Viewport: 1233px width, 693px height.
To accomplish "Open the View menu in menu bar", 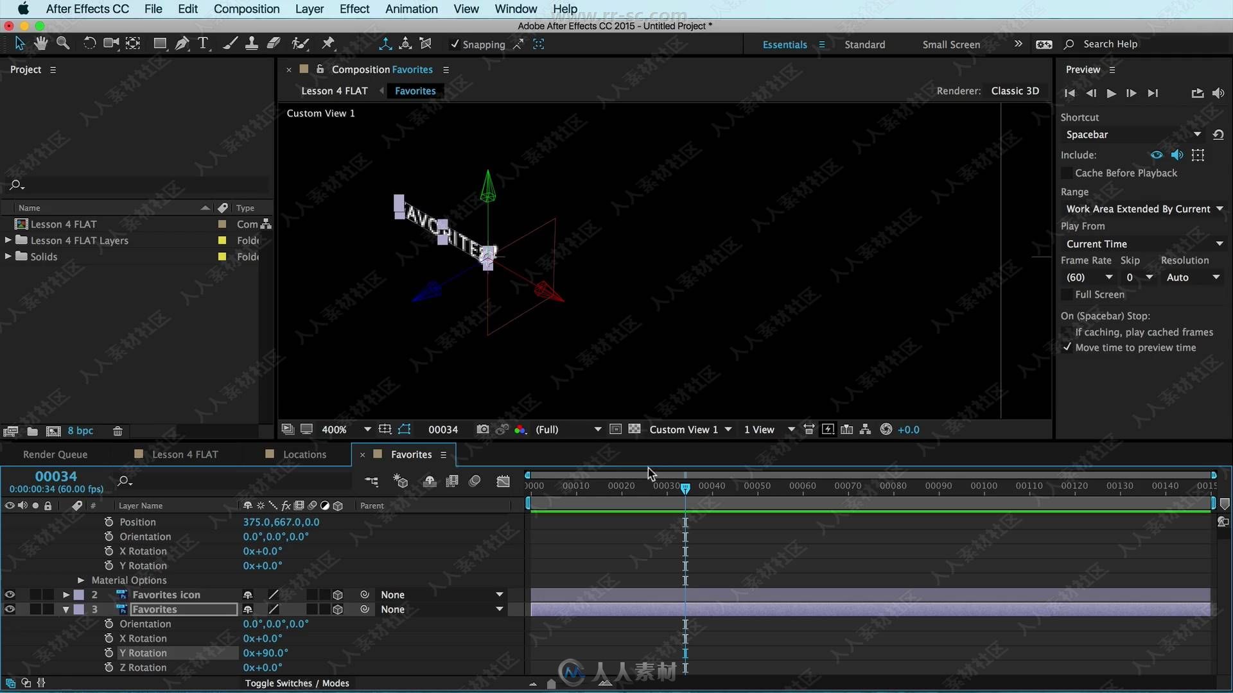I will click(x=466, y=8).
